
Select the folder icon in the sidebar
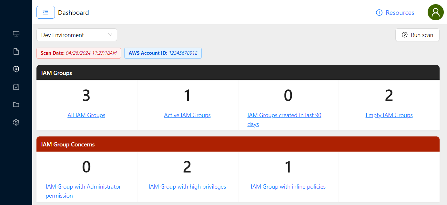pos(16,104)
